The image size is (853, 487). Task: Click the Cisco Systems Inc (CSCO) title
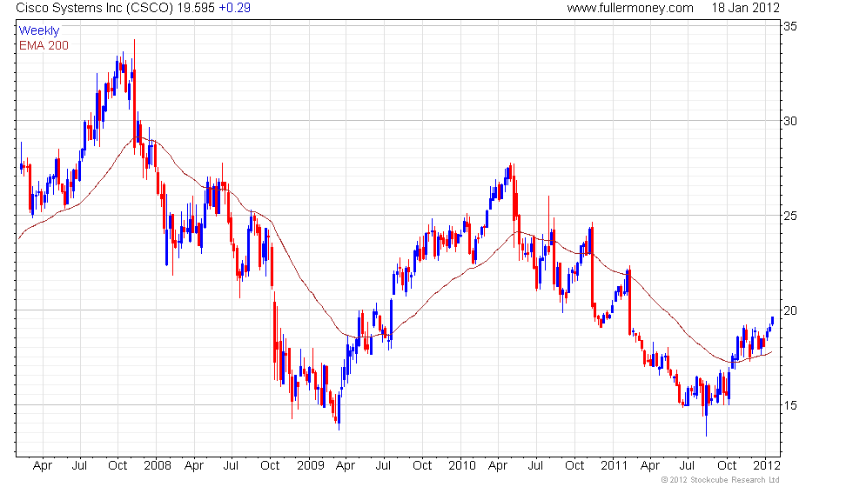(x=95, y=8)
